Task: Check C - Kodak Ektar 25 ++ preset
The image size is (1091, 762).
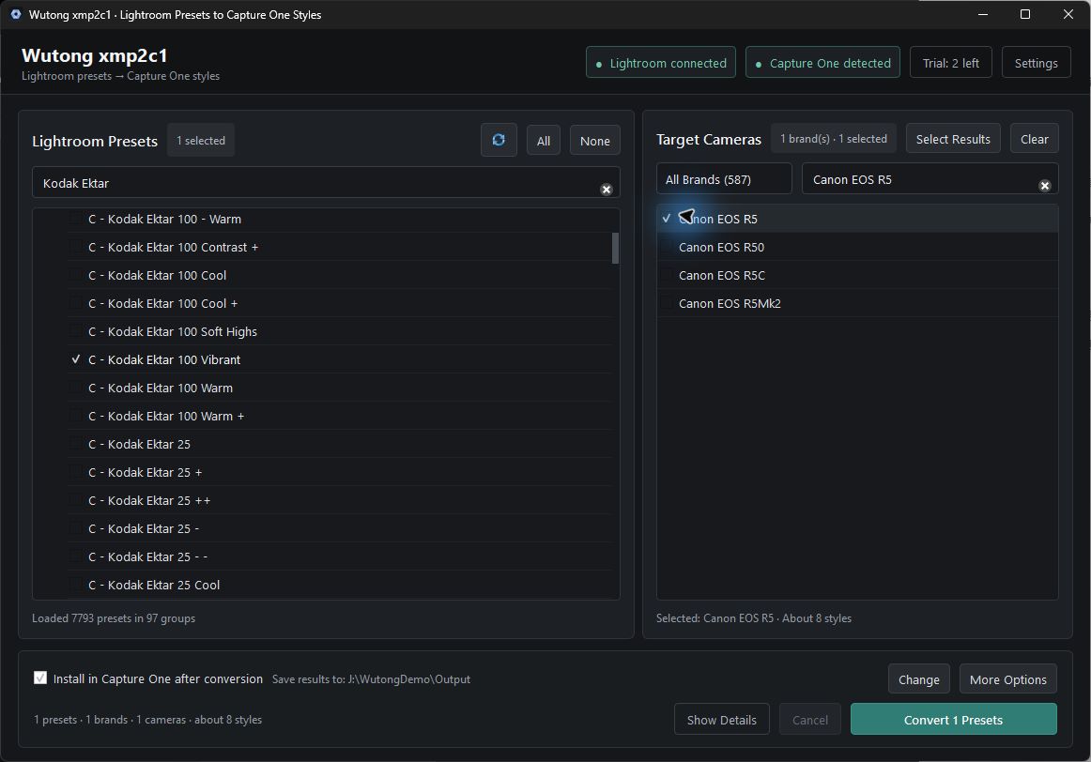Action: click(76, 500)
